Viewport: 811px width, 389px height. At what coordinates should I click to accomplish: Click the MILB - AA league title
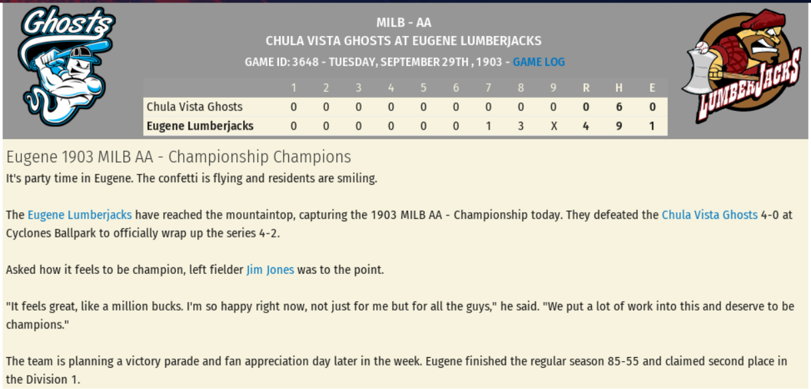point(404,23)
